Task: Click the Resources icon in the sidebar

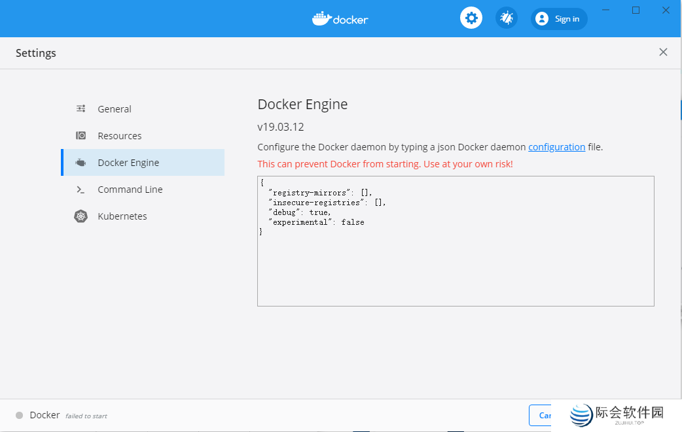Action: click(x=81, y=135)
